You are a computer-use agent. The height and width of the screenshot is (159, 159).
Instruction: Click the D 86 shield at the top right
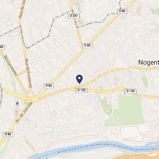122,11
